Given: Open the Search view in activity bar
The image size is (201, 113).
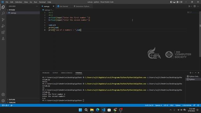Looking at the screenshot, I should tap(3, 13).
